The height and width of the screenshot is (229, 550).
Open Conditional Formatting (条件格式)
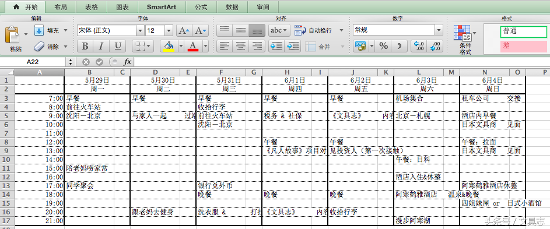(465, 40)
